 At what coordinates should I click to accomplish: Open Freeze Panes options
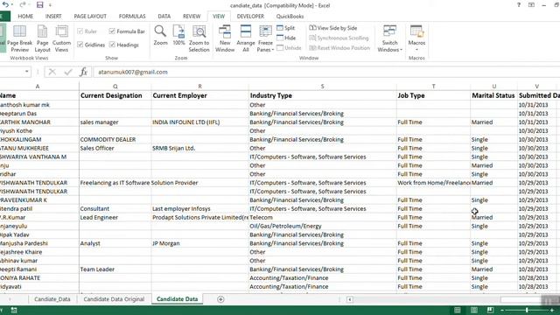[265, 38]
